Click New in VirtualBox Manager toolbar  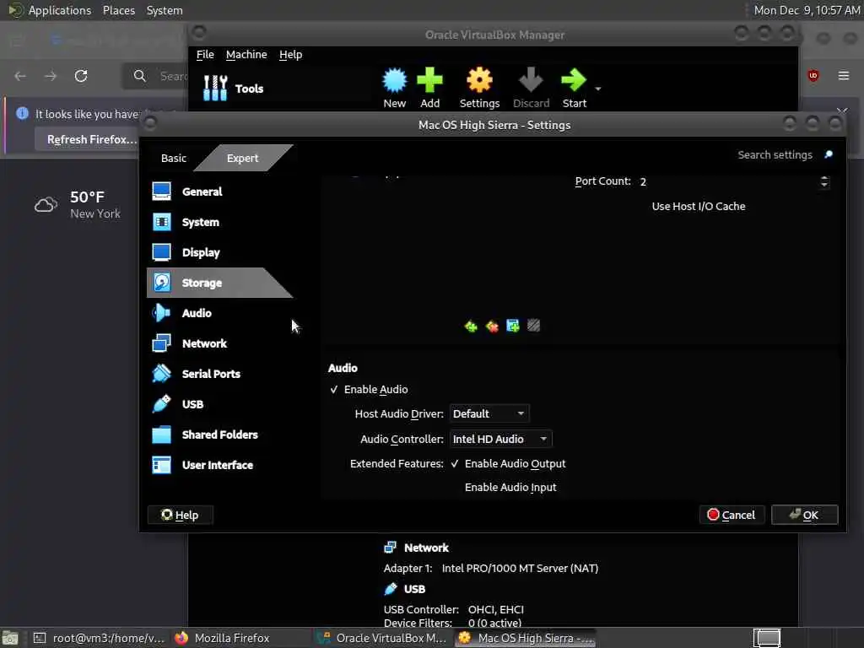395,88
